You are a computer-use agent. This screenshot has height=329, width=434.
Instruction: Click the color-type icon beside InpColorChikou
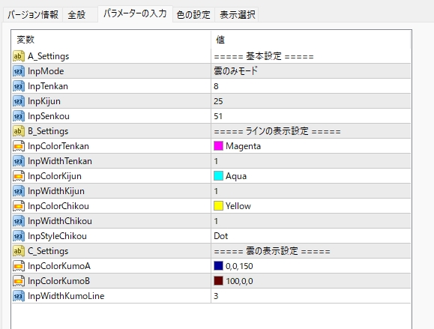tap(19, 206)
